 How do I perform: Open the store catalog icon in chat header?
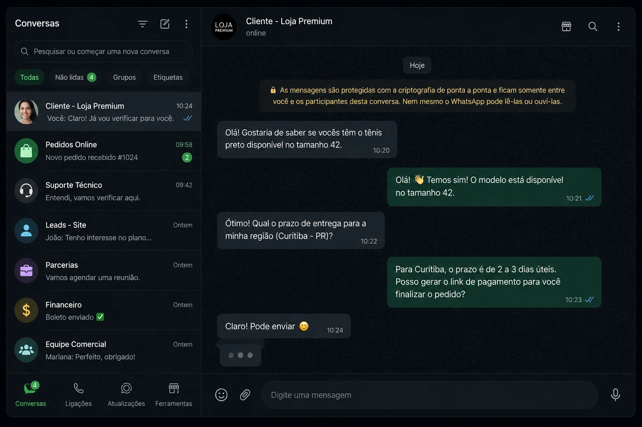tap(566, 27)
